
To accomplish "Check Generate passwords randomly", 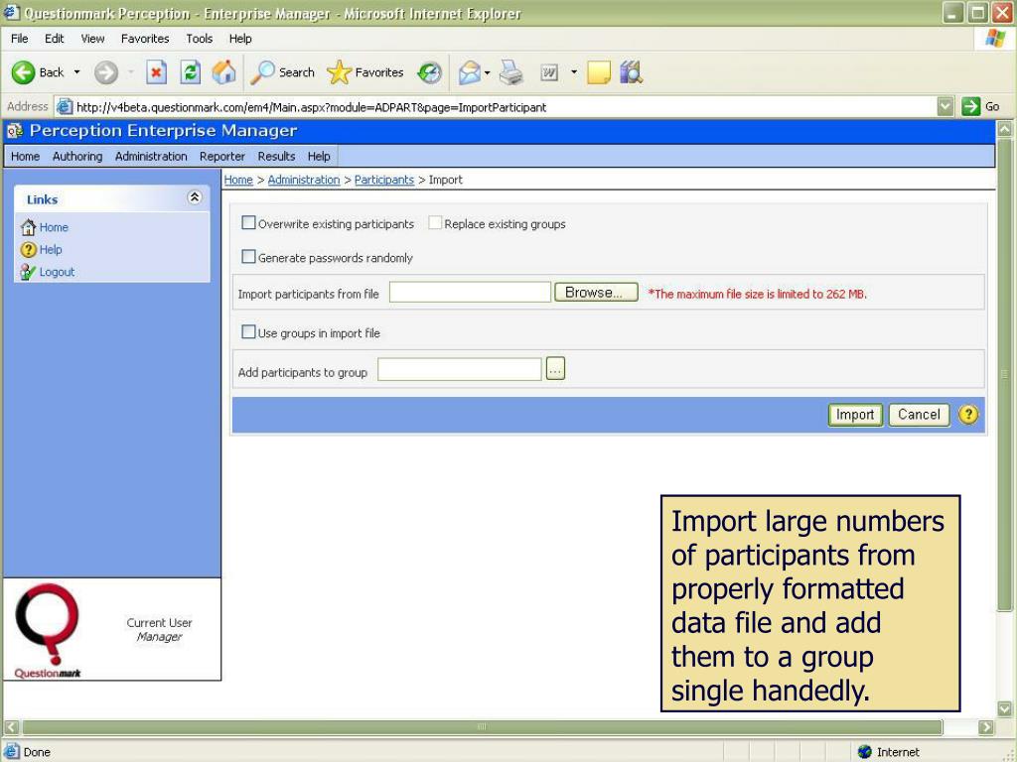I will pyautogui.click(x=248, y=257).
